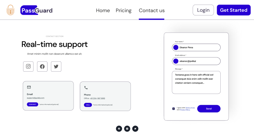Click the Get Started button

pyautogui.click(x=234, y=10)
